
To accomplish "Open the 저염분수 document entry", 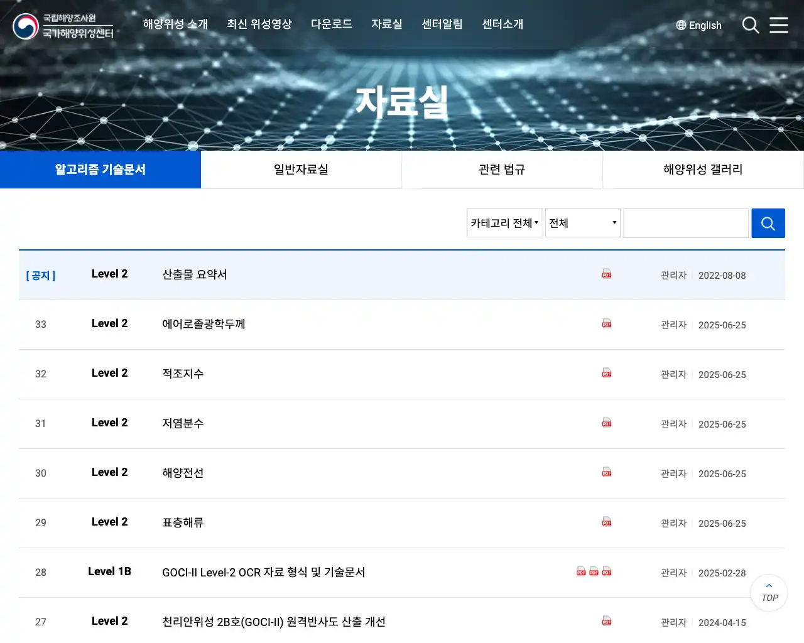I will tap(183, 423).
